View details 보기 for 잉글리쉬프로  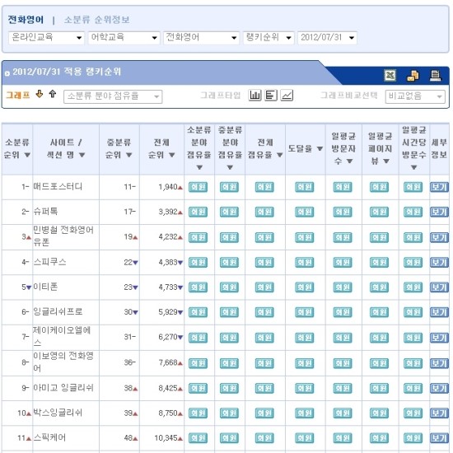(x=439, y=312)
